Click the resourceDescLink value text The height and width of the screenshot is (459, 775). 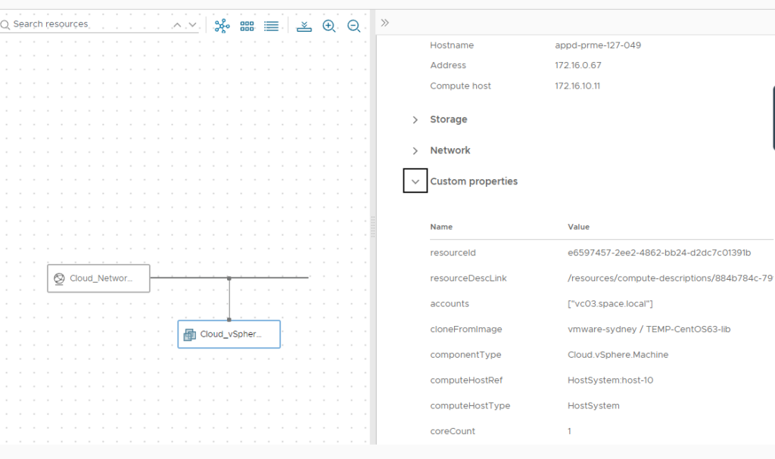tap(670, 278)
